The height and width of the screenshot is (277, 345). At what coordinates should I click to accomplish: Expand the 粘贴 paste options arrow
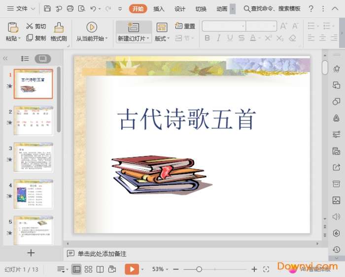tap(19, 39)
